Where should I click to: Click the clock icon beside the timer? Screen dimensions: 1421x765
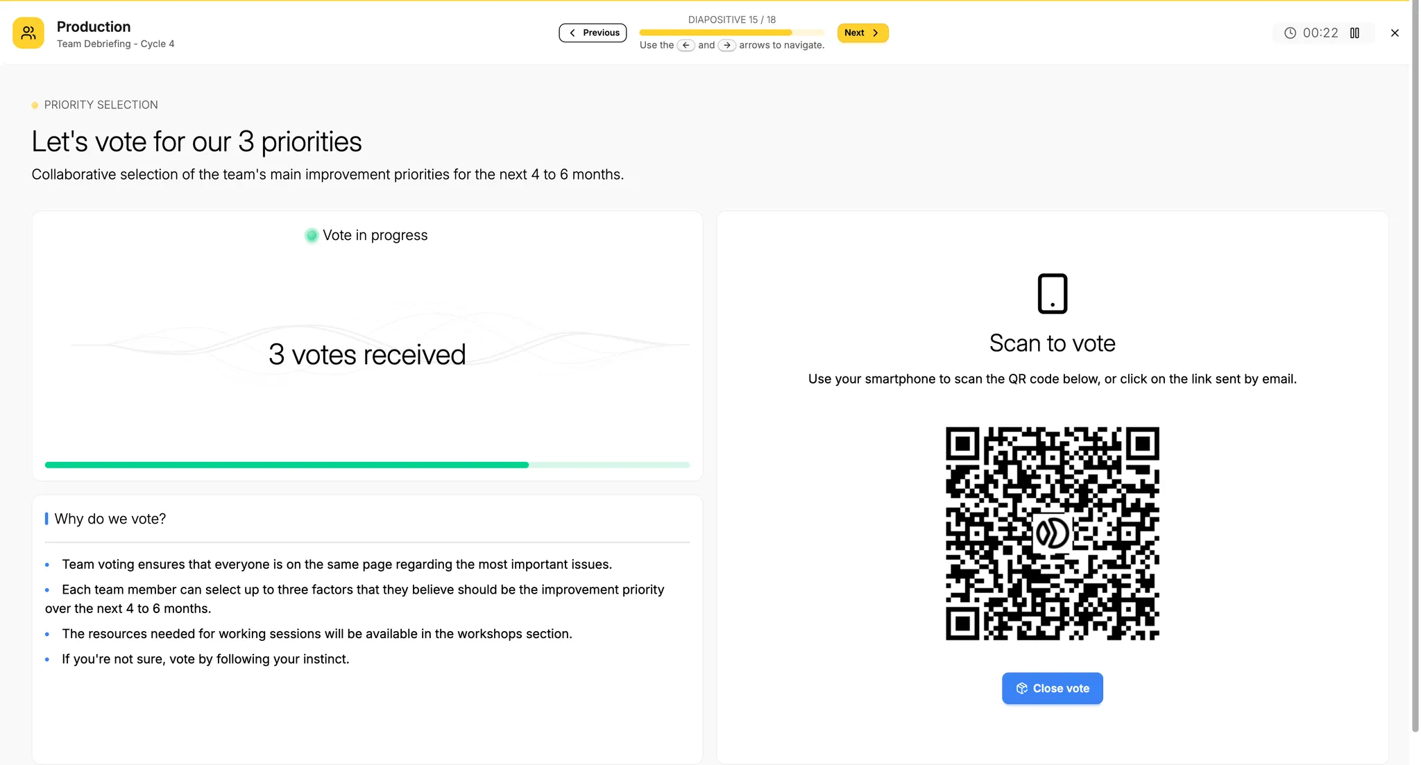click(x=1290, y=33)
